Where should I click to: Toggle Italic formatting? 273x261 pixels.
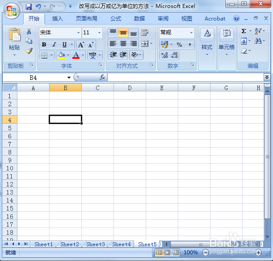coord(54,45)
